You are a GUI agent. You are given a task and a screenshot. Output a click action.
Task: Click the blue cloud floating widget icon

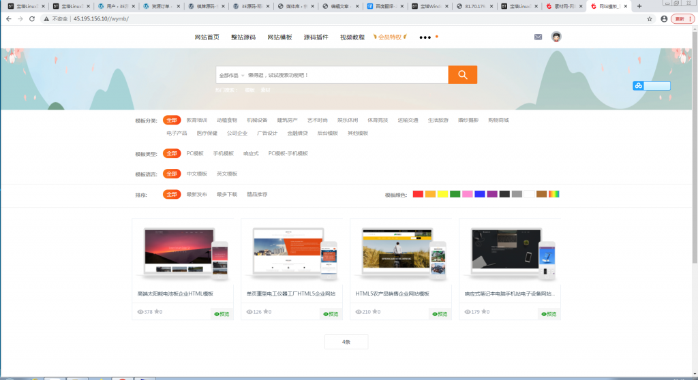[x=638, y=86]
